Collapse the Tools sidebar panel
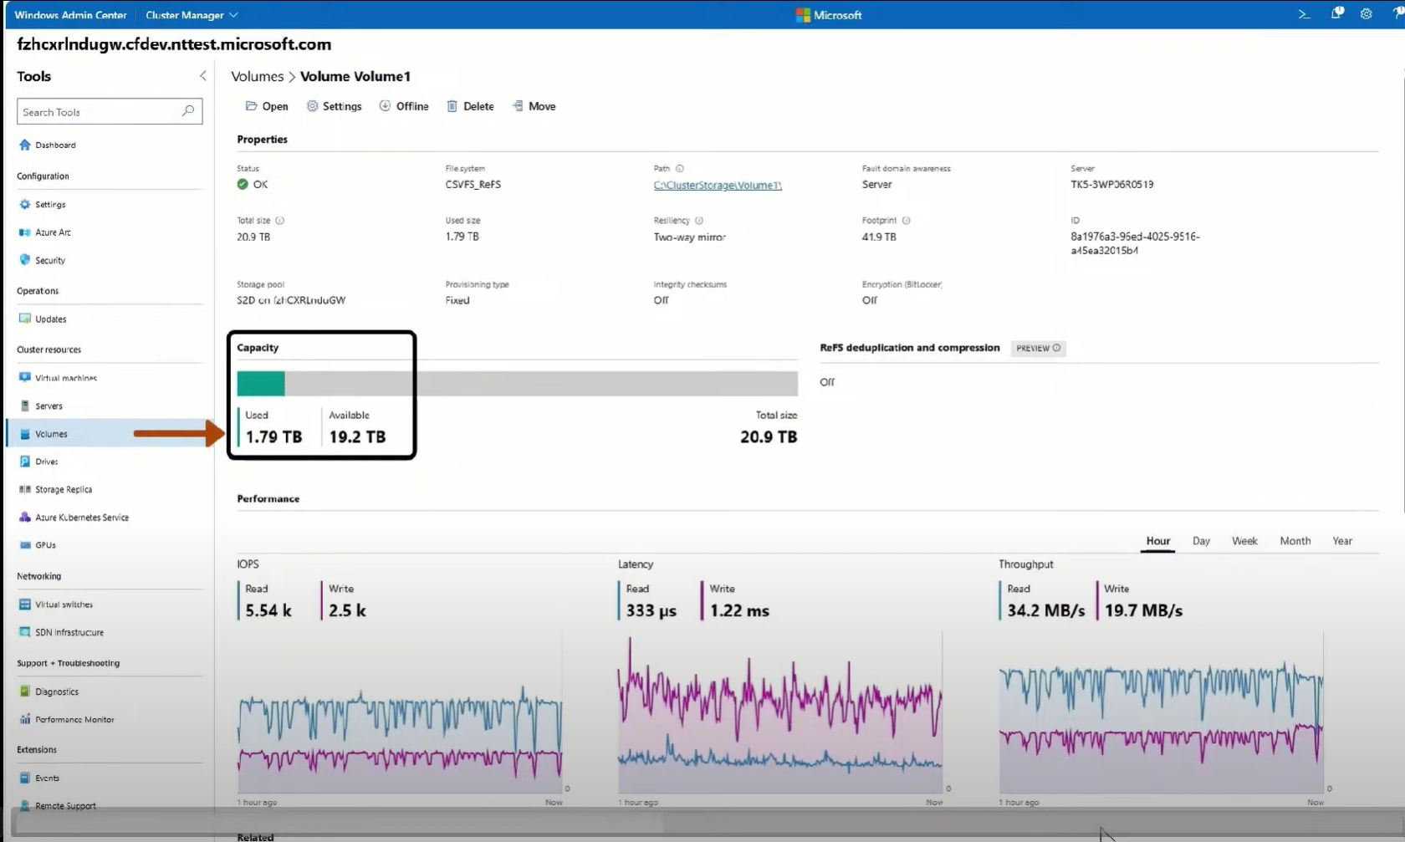This screenshot has width=1405, height=842. tap(202, 76)
